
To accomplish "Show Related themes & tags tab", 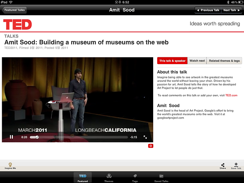I will pos(224,61).
